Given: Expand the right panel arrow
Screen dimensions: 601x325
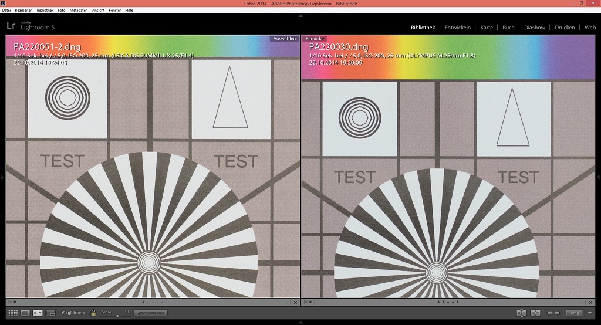Looking at the screenshot, I should (x=599, y=177).
